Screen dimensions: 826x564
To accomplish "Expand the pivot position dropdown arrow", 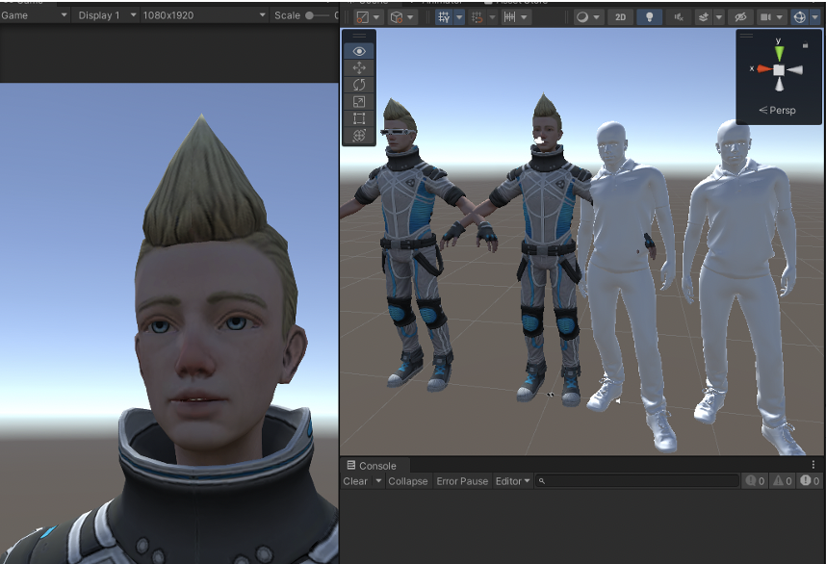I will pos(376,17).
